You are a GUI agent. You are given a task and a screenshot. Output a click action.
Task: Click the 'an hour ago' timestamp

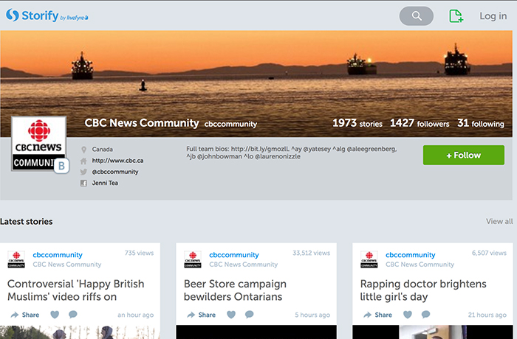point(135,315)
